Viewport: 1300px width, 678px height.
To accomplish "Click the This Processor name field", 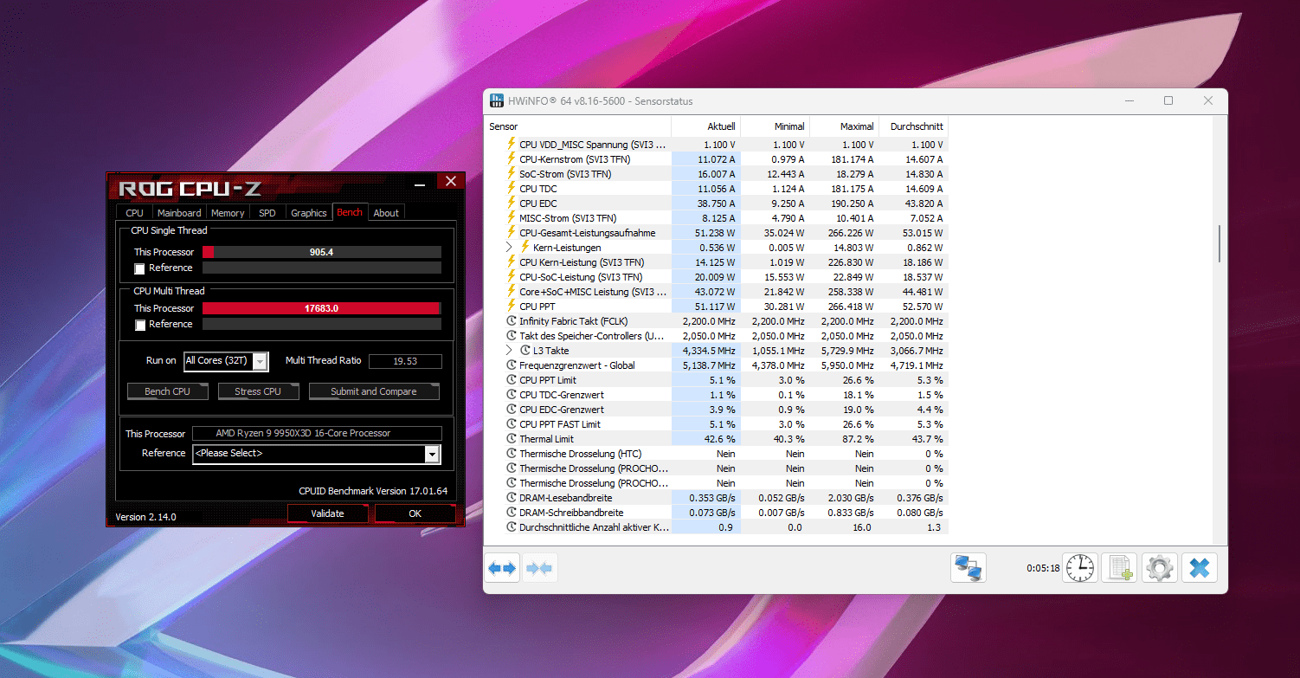I will (x=317, y=433).
